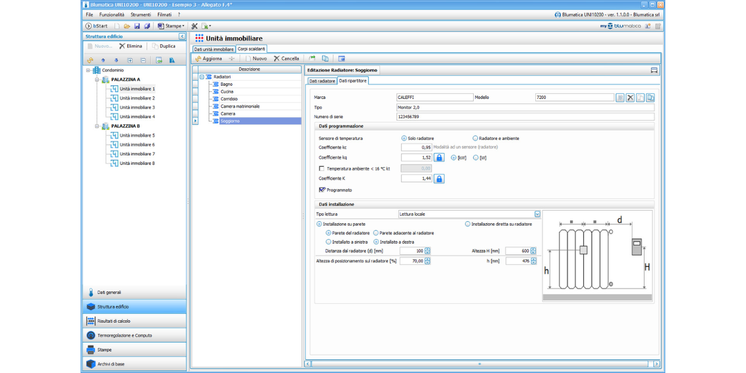Collapse the Radiatori tree group
Screen dimensions: 746x373
pos(201,76)
